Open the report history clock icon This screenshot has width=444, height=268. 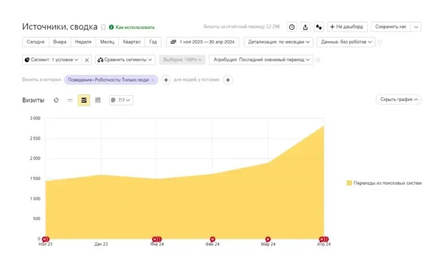tap(292, 27)
